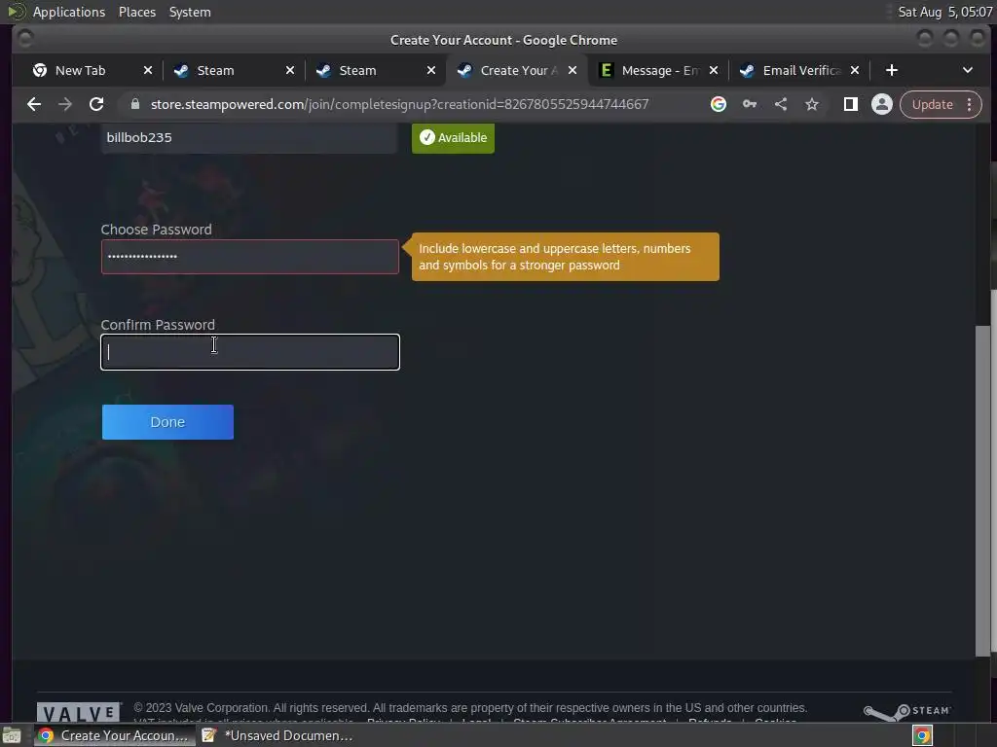This screenshot has width=997, height=747.
Task: View site security lock info
Action: [x=134, y=104]
